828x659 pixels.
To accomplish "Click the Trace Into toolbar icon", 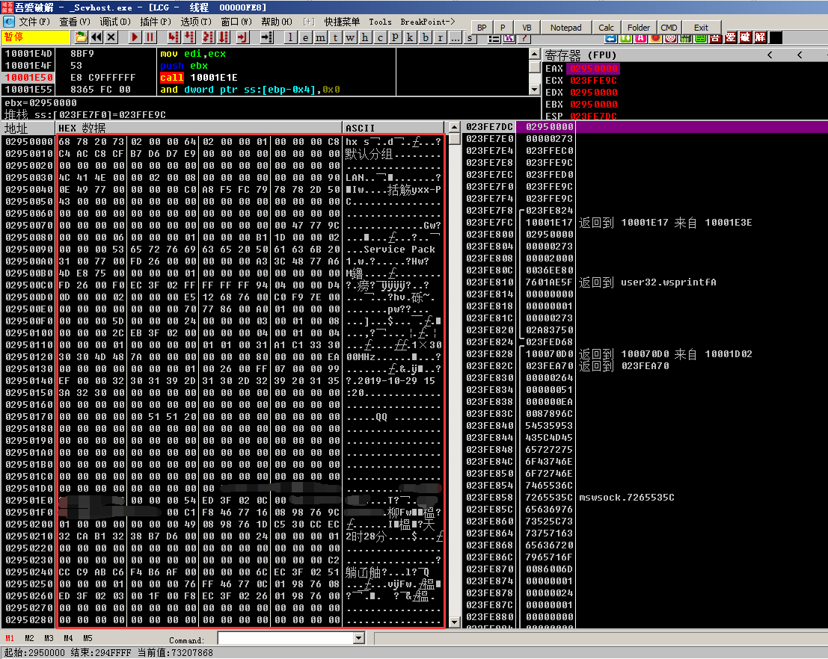I will (208, 37).
